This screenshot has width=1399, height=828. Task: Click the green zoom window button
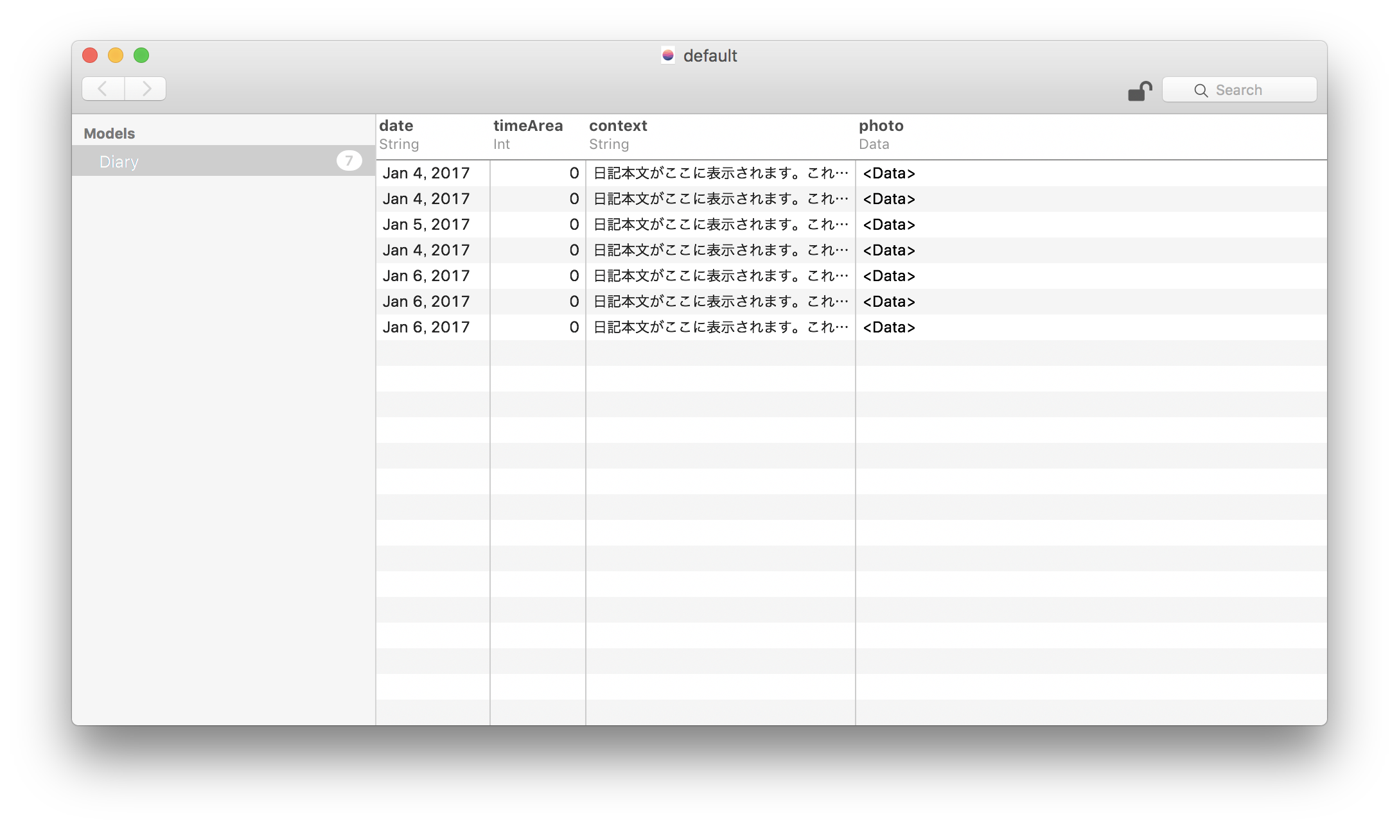pos(141,56)
